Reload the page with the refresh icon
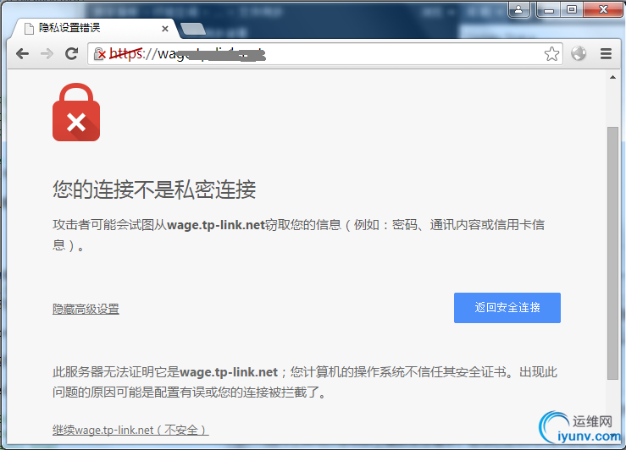Viewport: 626px width, 450px height. coord(71,53)
